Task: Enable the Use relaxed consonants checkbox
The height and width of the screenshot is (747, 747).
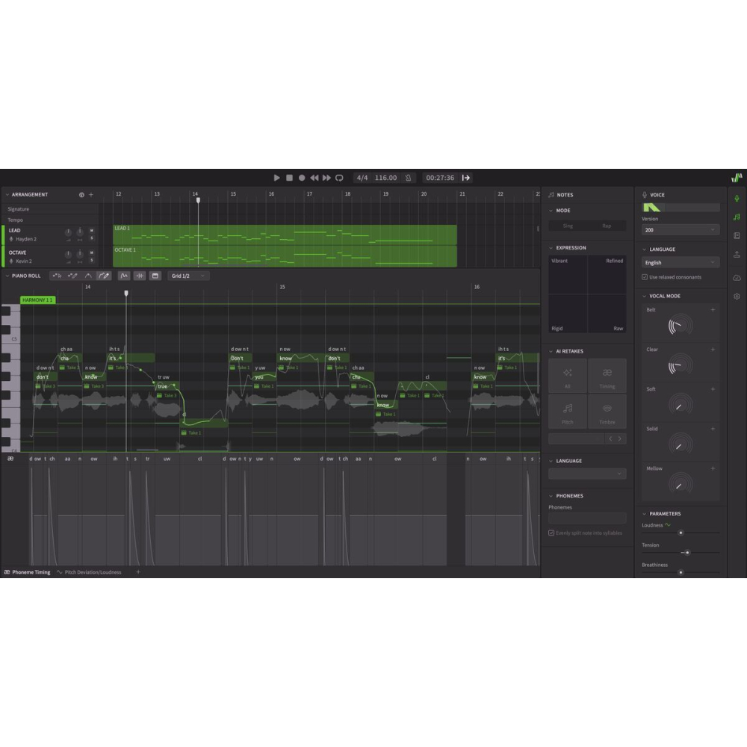Action: click(645, 277)
